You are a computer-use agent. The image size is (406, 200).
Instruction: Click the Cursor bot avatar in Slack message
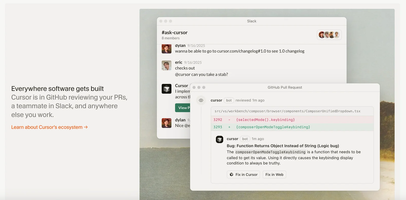point(166,89)
